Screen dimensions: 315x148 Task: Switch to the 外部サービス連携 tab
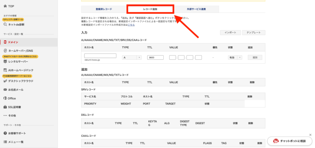pyautogui.click(x=197, y=9)
